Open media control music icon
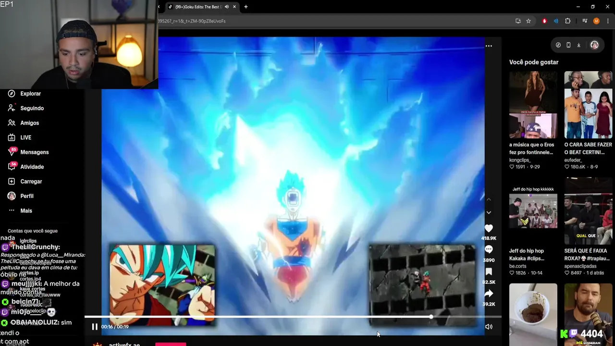The height and width of the screenshot is (346, 615). pos(585,21)
